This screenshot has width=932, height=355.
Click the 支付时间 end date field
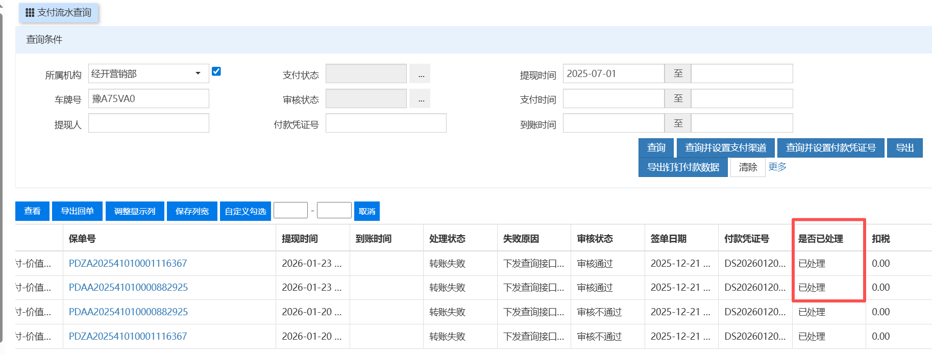(742, 98)
